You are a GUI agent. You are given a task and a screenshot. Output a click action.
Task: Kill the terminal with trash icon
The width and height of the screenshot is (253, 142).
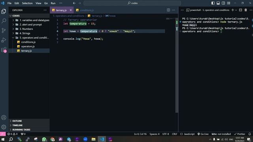point(245,10)
